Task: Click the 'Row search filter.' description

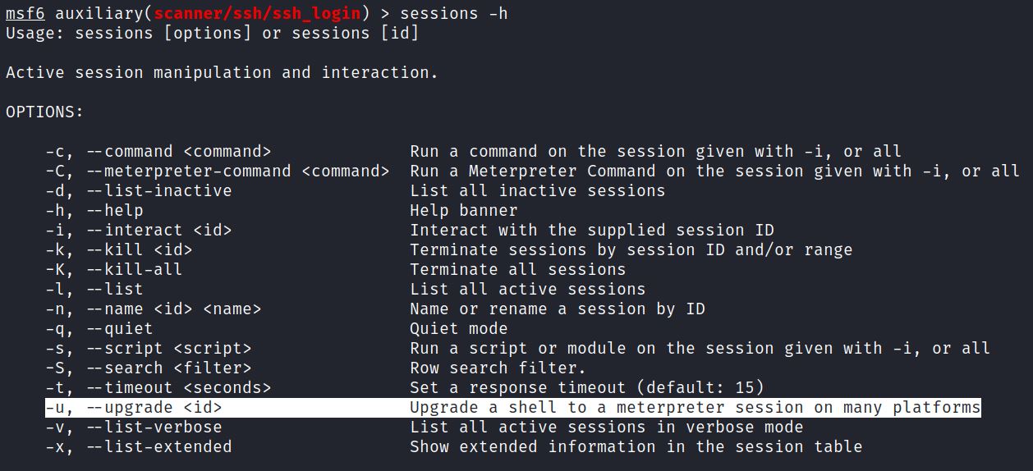Action: pyautogui.click(x=498, y=368)
